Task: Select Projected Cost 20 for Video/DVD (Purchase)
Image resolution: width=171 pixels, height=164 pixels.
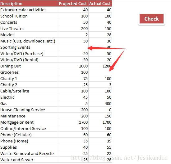Action: point(73,53)
